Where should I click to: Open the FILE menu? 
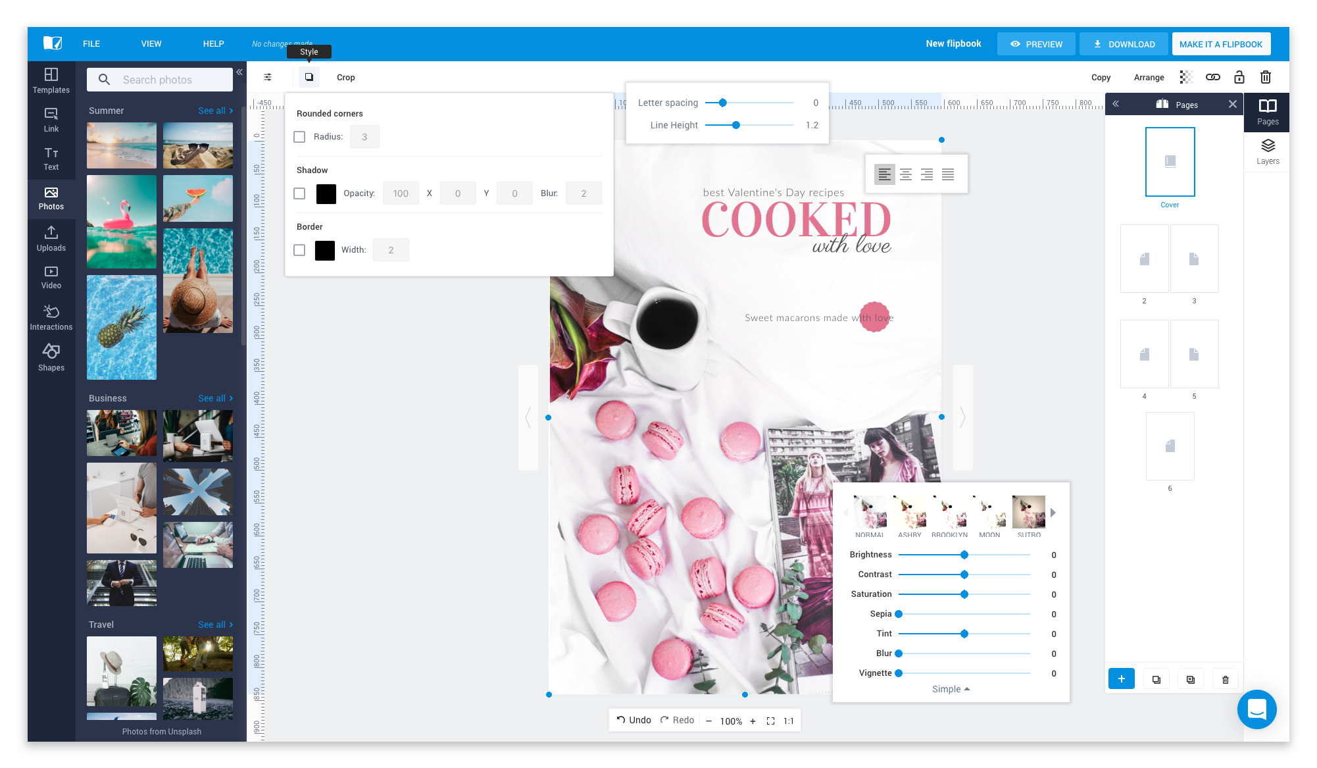(x=91, y=44)
